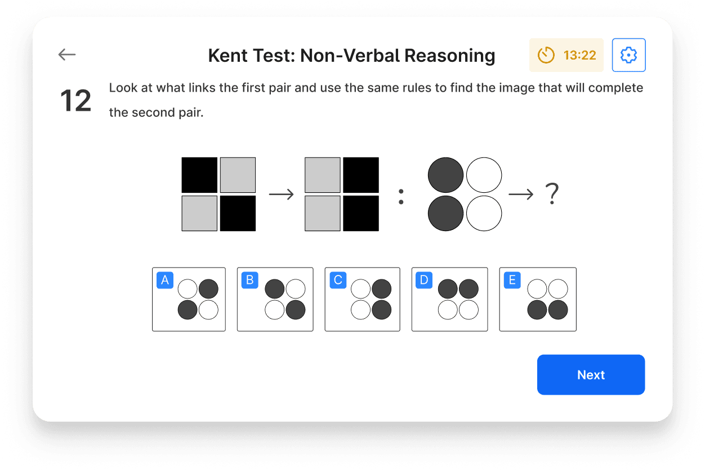
Task: Click the question number 12
Action: 75,100
